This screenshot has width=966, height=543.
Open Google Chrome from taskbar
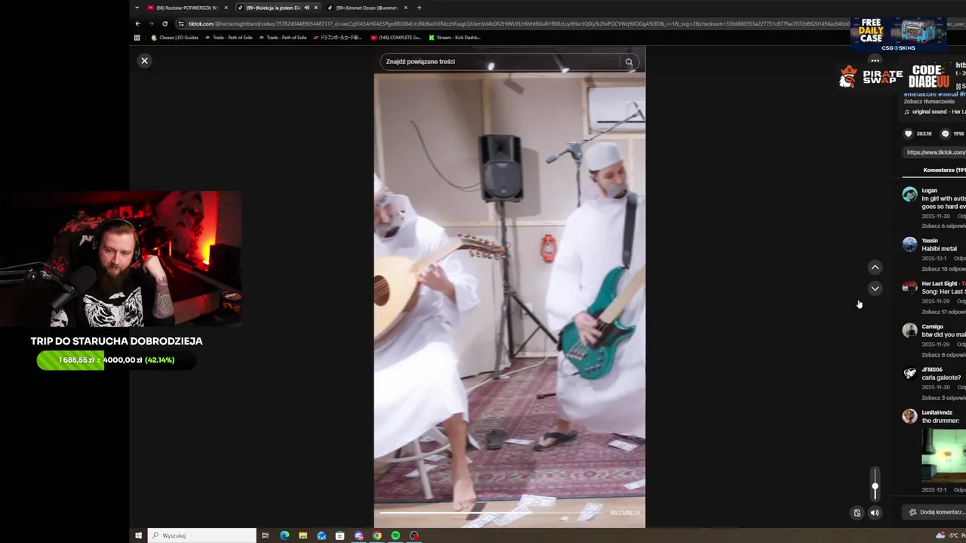coord(377,535)
